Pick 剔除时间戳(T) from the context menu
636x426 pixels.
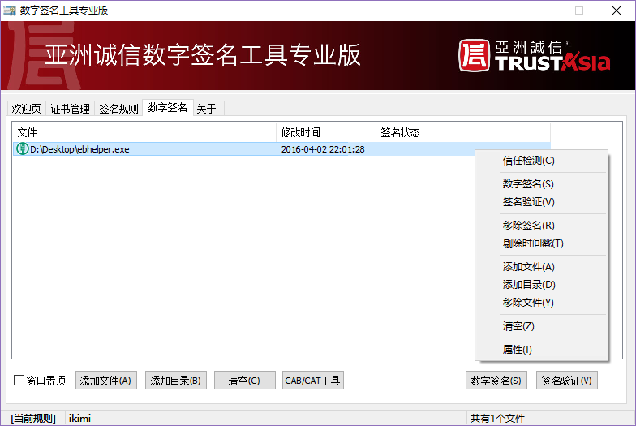tap(541, 243)
